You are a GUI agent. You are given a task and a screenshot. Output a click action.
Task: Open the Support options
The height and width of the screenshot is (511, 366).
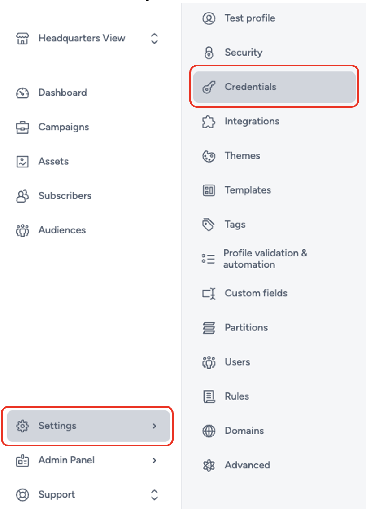pos(153,494)
